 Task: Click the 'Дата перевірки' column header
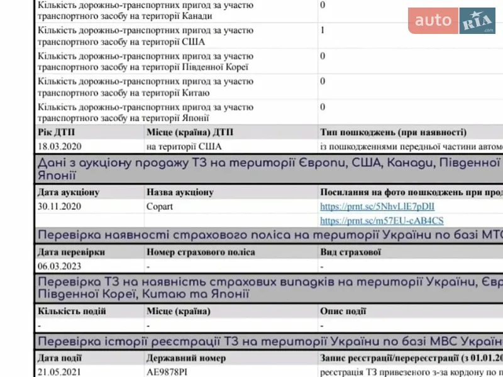coord(71,252)
